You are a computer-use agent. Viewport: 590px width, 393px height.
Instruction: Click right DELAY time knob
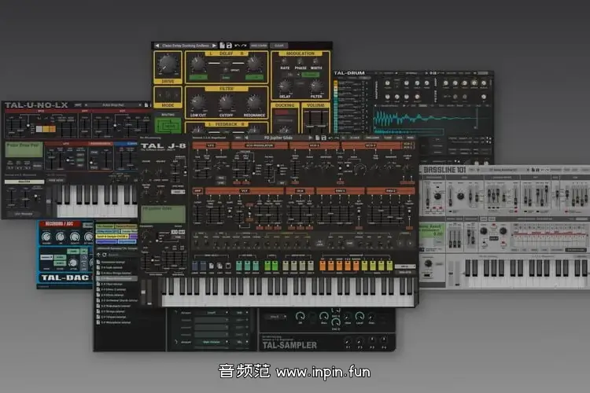pos(255,64)
